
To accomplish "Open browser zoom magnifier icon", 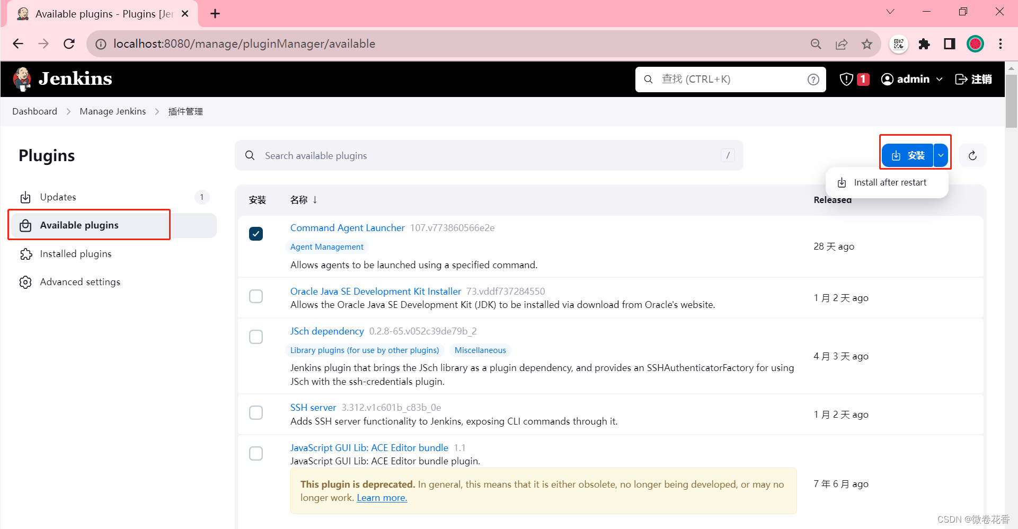I will (x=816, y=44).
